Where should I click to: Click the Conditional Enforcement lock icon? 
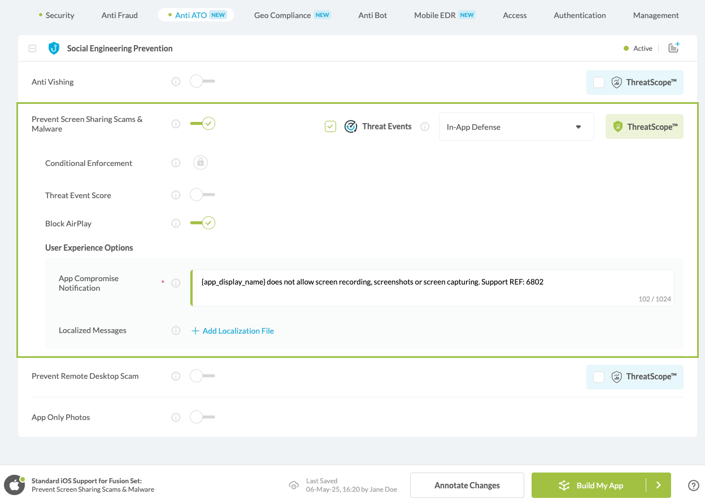click(201, 163)
